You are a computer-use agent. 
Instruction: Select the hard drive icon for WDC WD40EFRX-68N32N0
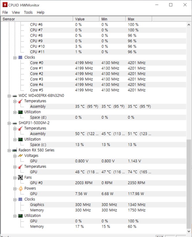tap(14, 95)
